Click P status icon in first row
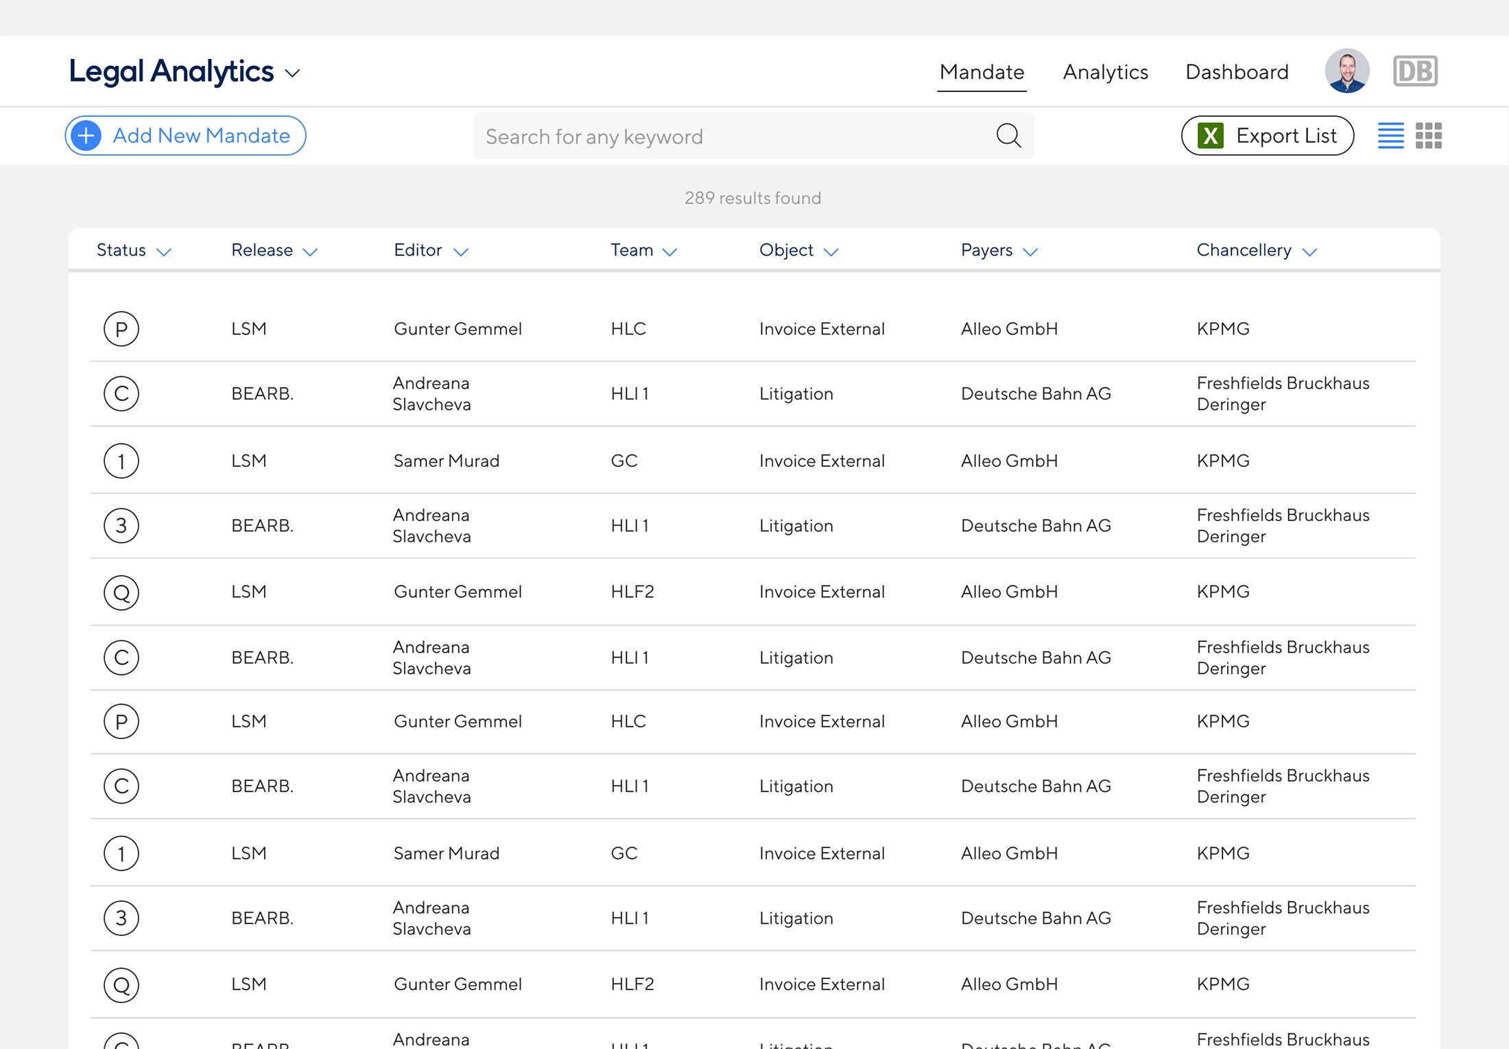Viewport: 1509px width, 1049px height. (121, 329)
